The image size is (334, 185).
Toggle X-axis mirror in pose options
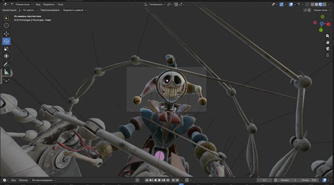309,10
